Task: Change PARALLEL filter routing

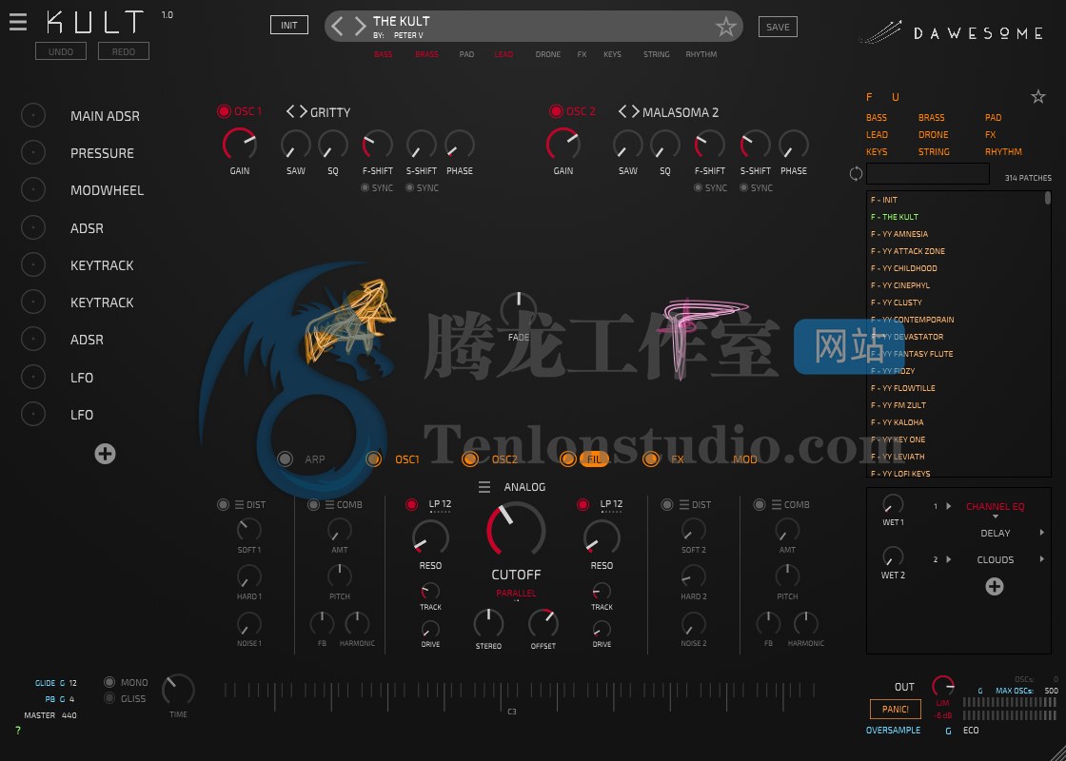Action: (x=516, y=594)
